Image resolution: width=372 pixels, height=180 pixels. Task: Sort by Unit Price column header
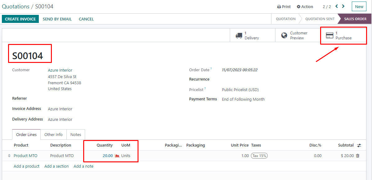[x=240, y=145]
